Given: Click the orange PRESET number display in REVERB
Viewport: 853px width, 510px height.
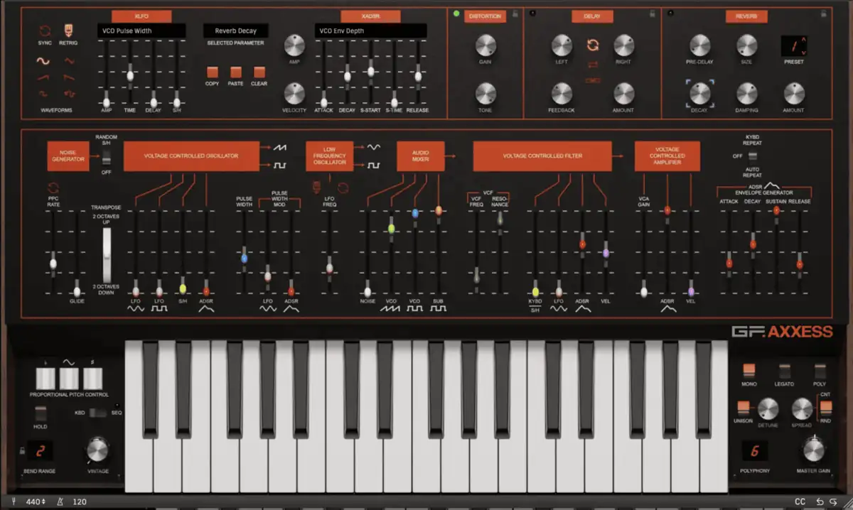Looking at the screenshot, I should click(795, 46).
